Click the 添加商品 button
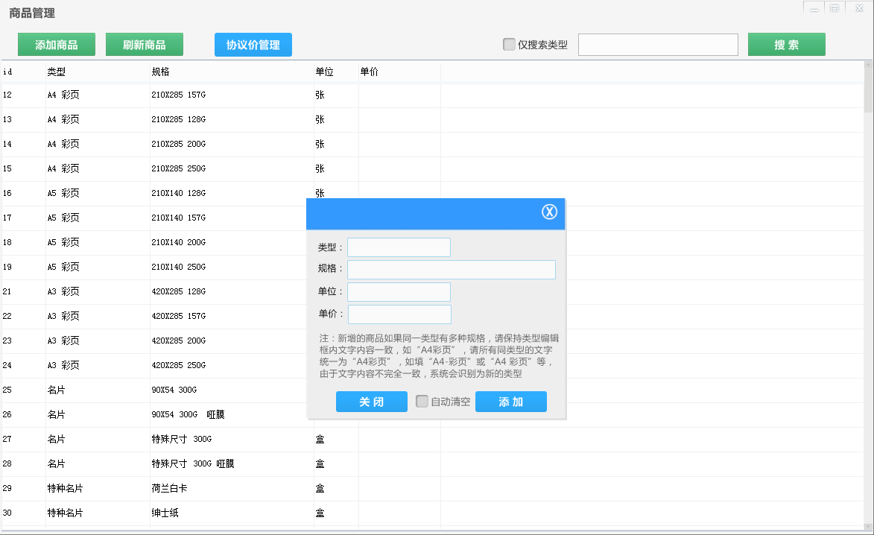 [57, 45]
